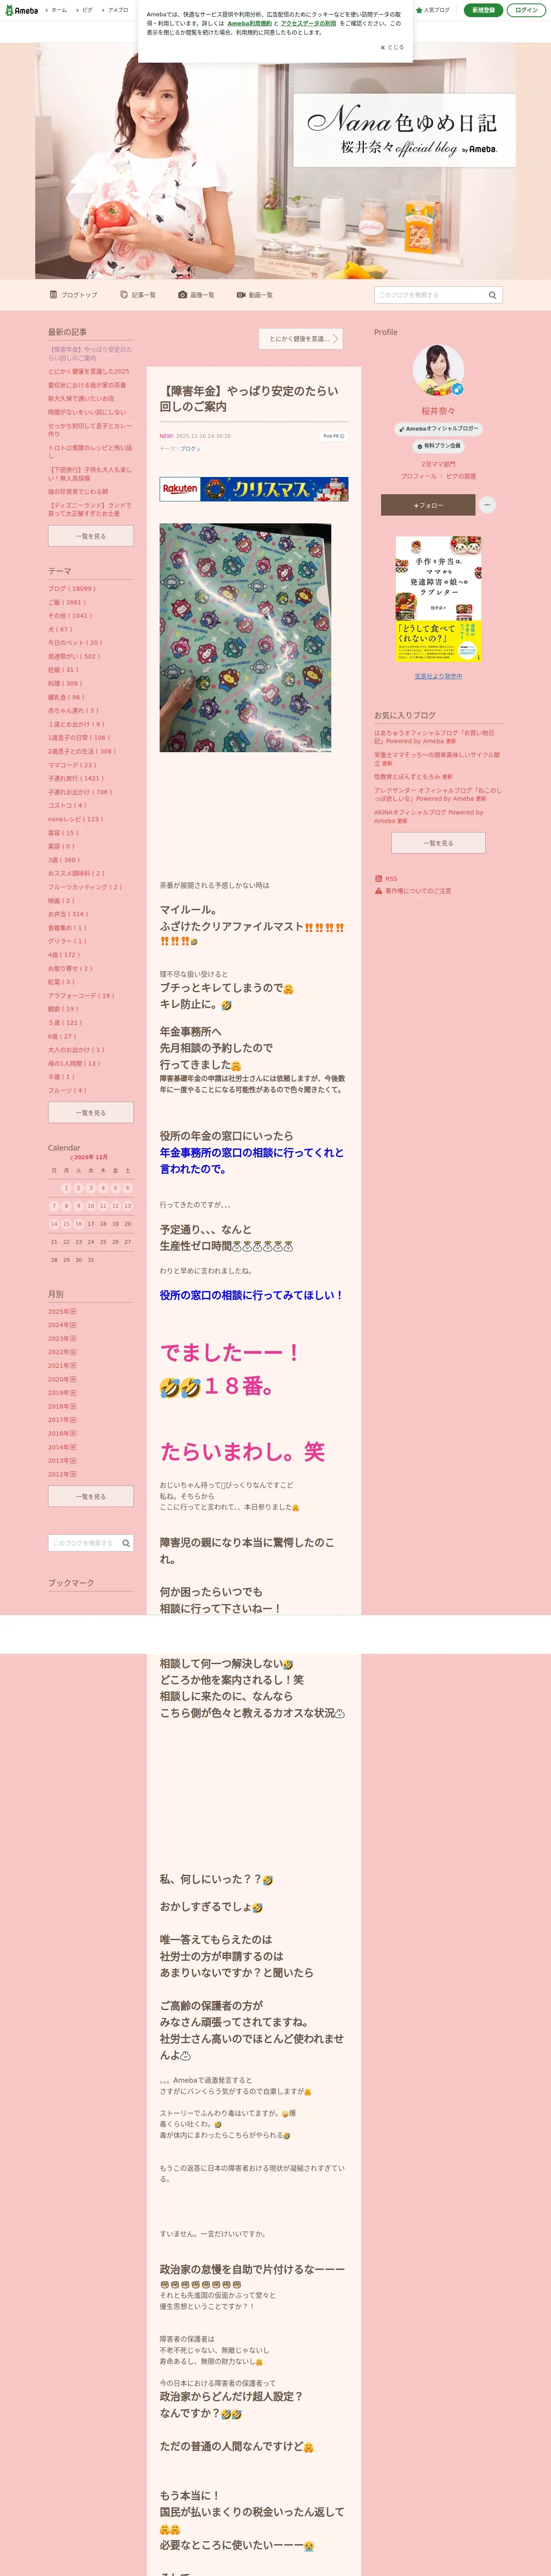The height and width of the screenshot is (2576, 551).
Task: Click the 新規登録 button
Action: pyautogui.click(x=483, y=10)
